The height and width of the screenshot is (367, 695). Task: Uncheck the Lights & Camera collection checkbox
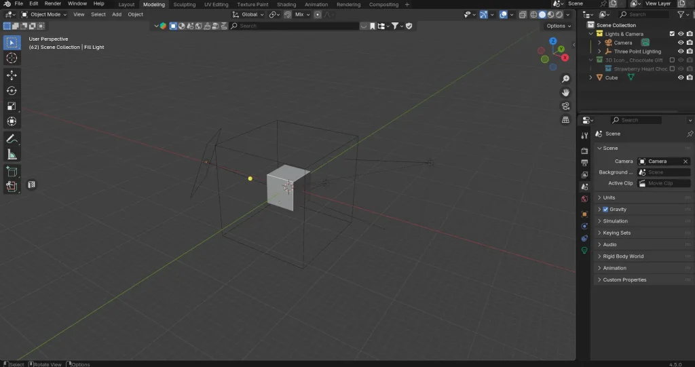672,34
